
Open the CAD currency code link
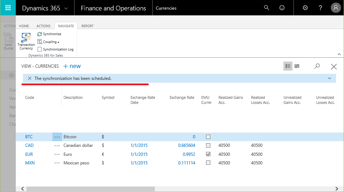click(x=29, y=145)
